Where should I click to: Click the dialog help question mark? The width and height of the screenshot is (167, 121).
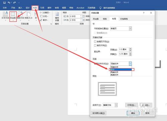tap(144, 13)
